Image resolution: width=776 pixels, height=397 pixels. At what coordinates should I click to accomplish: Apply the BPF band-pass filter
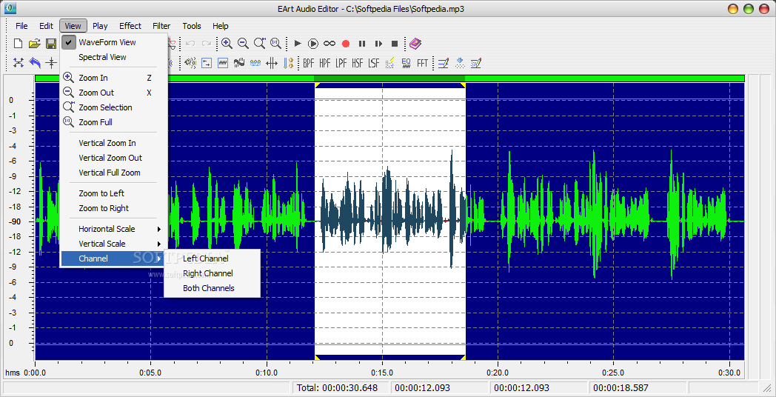click(x=308, y=63)
